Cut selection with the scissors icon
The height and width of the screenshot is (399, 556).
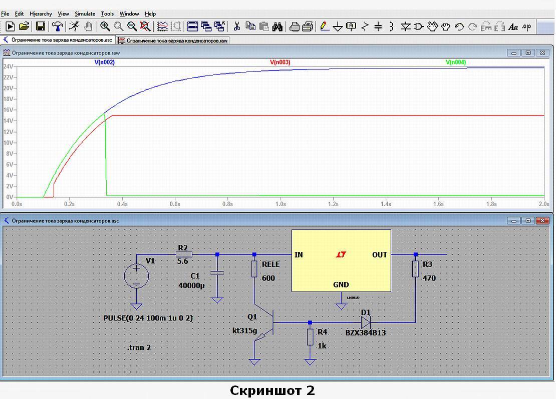pyautogui.click(x=237, y=26)
